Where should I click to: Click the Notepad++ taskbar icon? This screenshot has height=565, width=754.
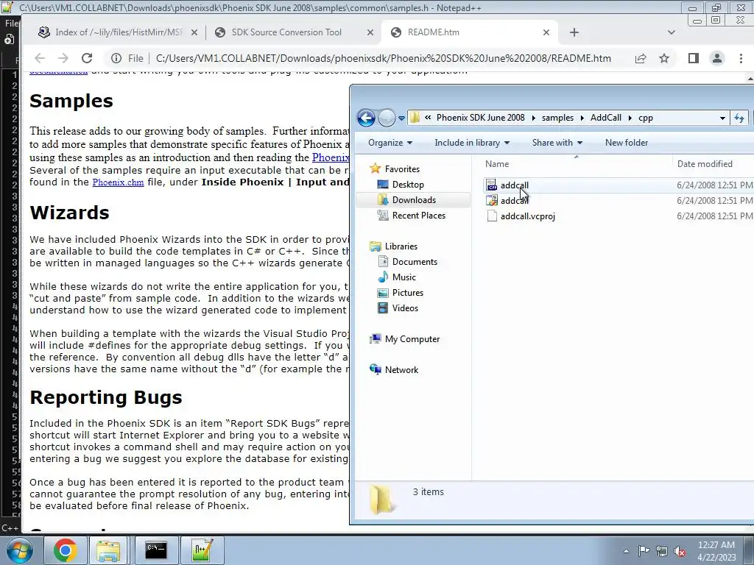tap(202, 550)
